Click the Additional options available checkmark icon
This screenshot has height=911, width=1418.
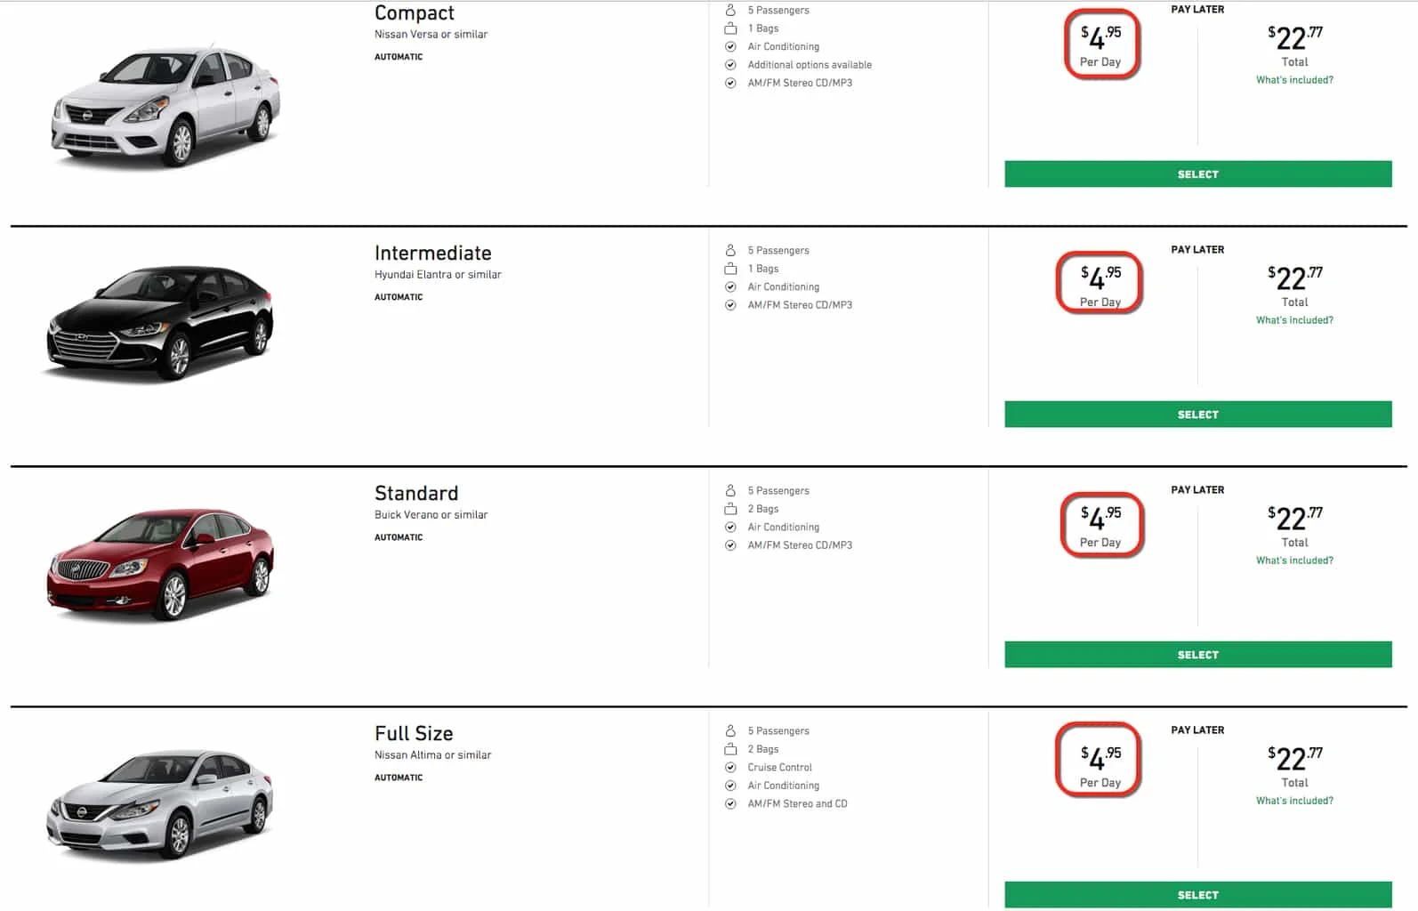coord(729,64)
